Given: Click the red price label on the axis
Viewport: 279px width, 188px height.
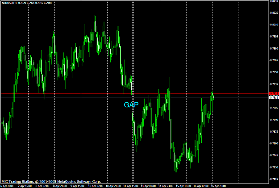Looking at the screenshot, I should [x=274, y=93].
